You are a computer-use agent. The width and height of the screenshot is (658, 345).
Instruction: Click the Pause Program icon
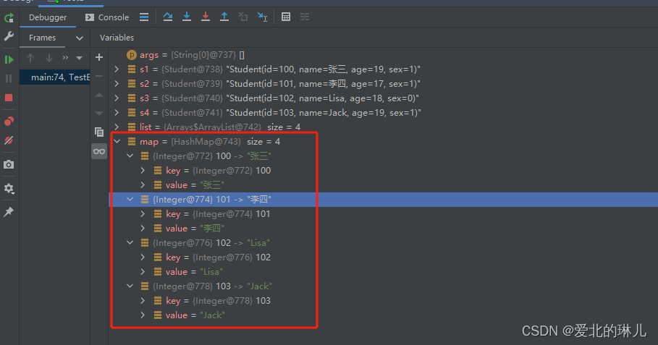(x=9, y=78)
